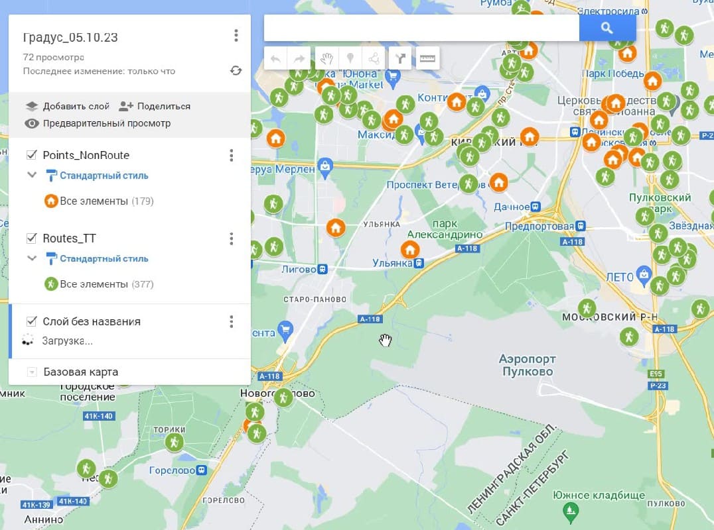Click the Базовая карта label
714x530 pixels.
click(x=80, y=372)
